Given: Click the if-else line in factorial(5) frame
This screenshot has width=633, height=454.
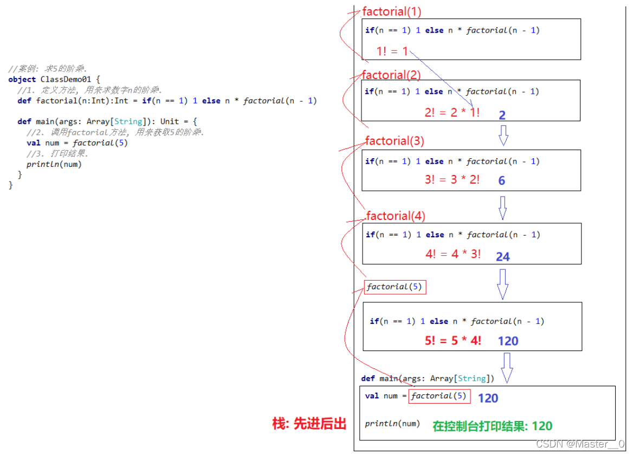Looking at the screenshot, I should [457, 322].
